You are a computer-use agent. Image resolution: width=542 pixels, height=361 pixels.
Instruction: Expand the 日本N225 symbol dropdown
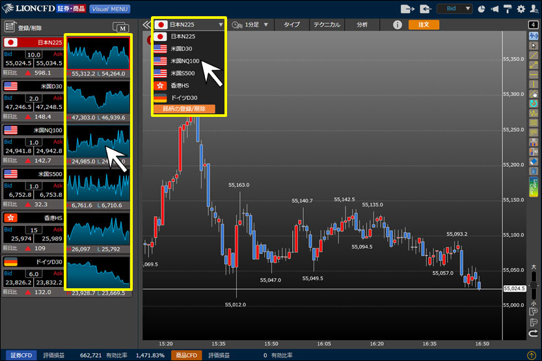click(x=190, y=25)
